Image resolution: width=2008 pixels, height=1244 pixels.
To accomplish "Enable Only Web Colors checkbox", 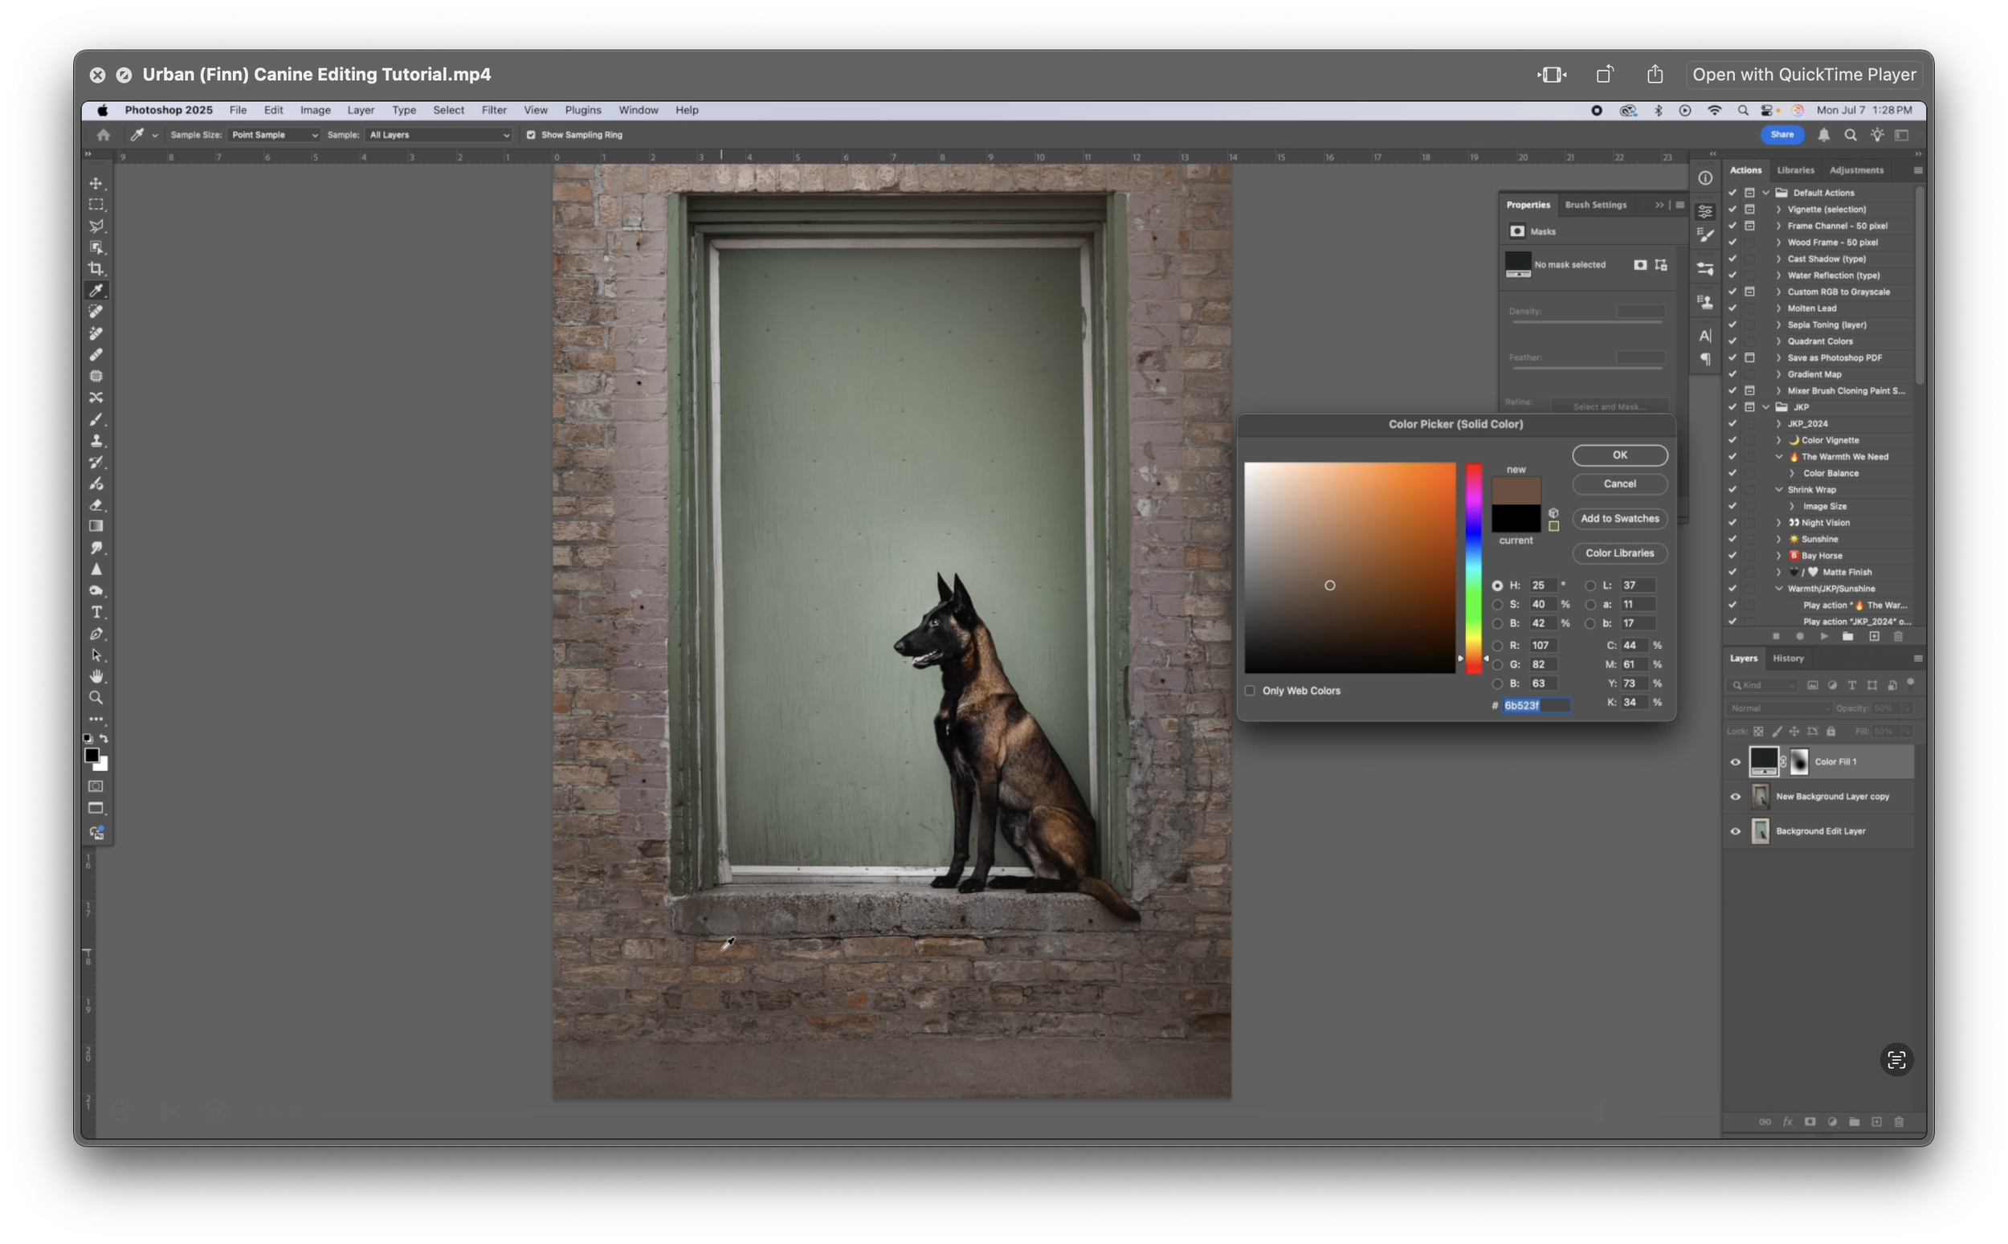I will point(1251,691).
